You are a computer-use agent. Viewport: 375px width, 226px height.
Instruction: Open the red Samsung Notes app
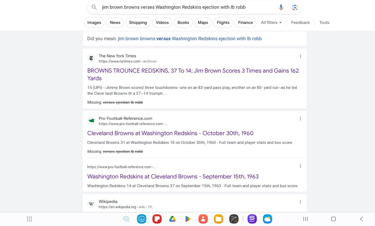pos(157,219)
